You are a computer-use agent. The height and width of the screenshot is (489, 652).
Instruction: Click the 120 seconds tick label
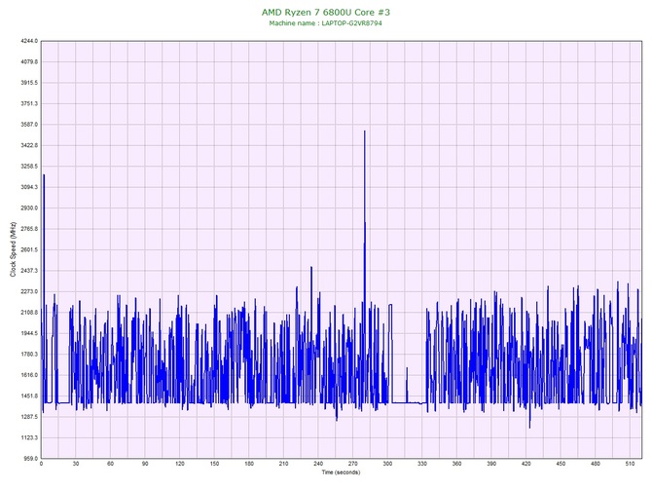(180, 464)
